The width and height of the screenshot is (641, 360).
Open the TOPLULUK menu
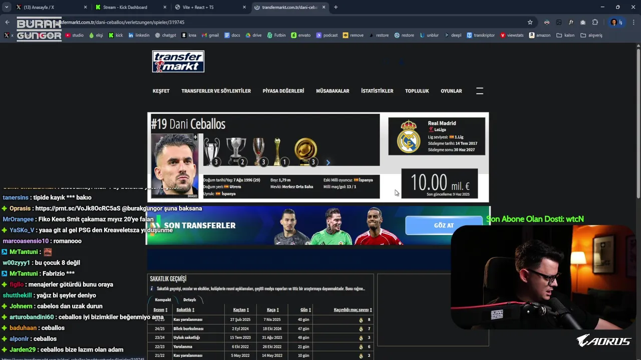tap(417, 91)
